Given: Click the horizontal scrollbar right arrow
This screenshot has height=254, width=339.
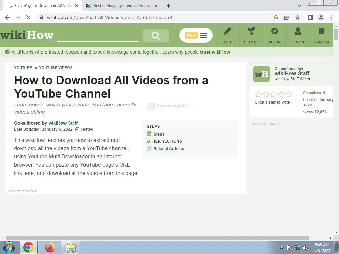Looking at the screenshot, I should pyautogui.click(x=331, y=238).
